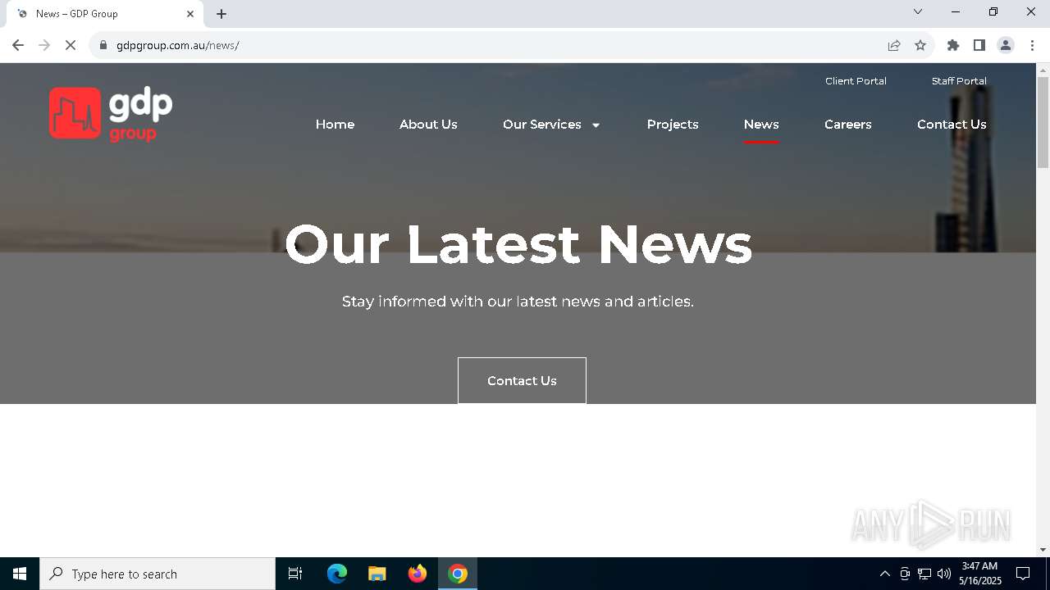Click the taskbar clock 3:47 AM
This screenshot has width=1050, height=590.
click(979, 566)
